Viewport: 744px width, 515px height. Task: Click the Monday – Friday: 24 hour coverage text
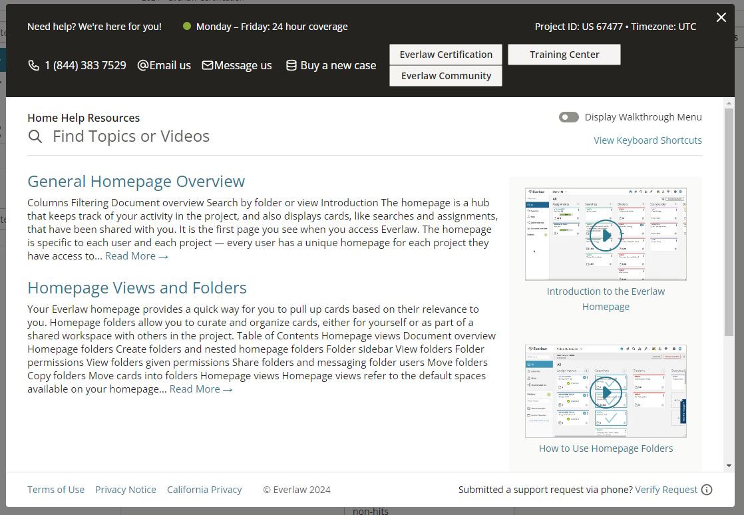click(272, 27)
